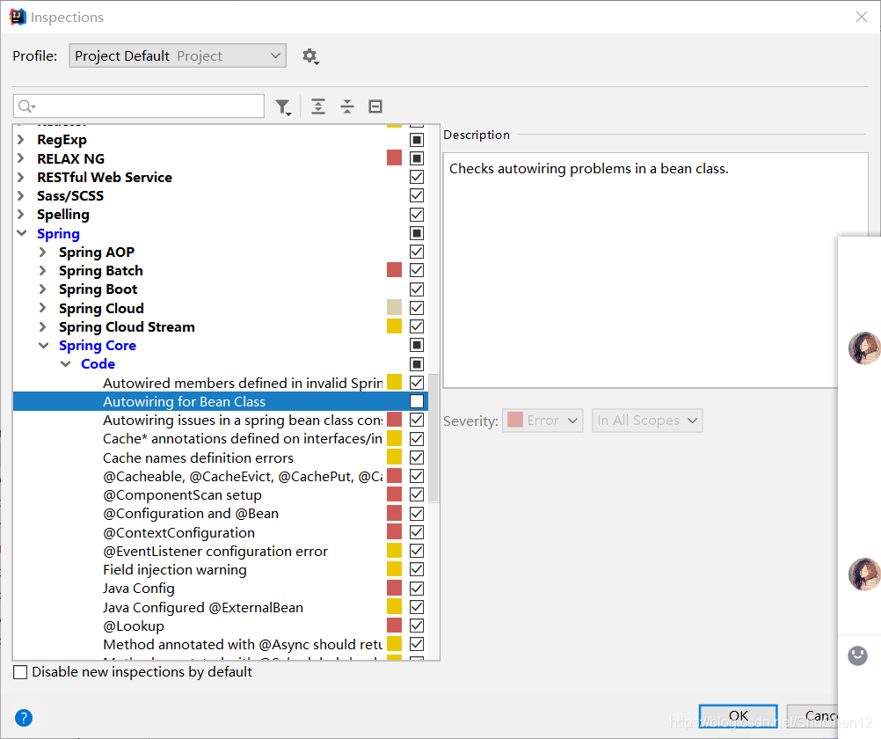Click the inspection tree vertical scrollbar
The height and width of the screenshot is (739, 881).
pyautogui.click(x=433, y=439)
